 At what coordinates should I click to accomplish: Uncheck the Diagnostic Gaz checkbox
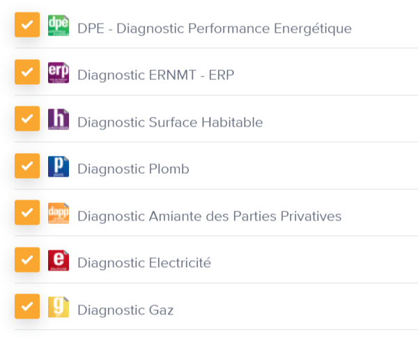coord(27,306)
